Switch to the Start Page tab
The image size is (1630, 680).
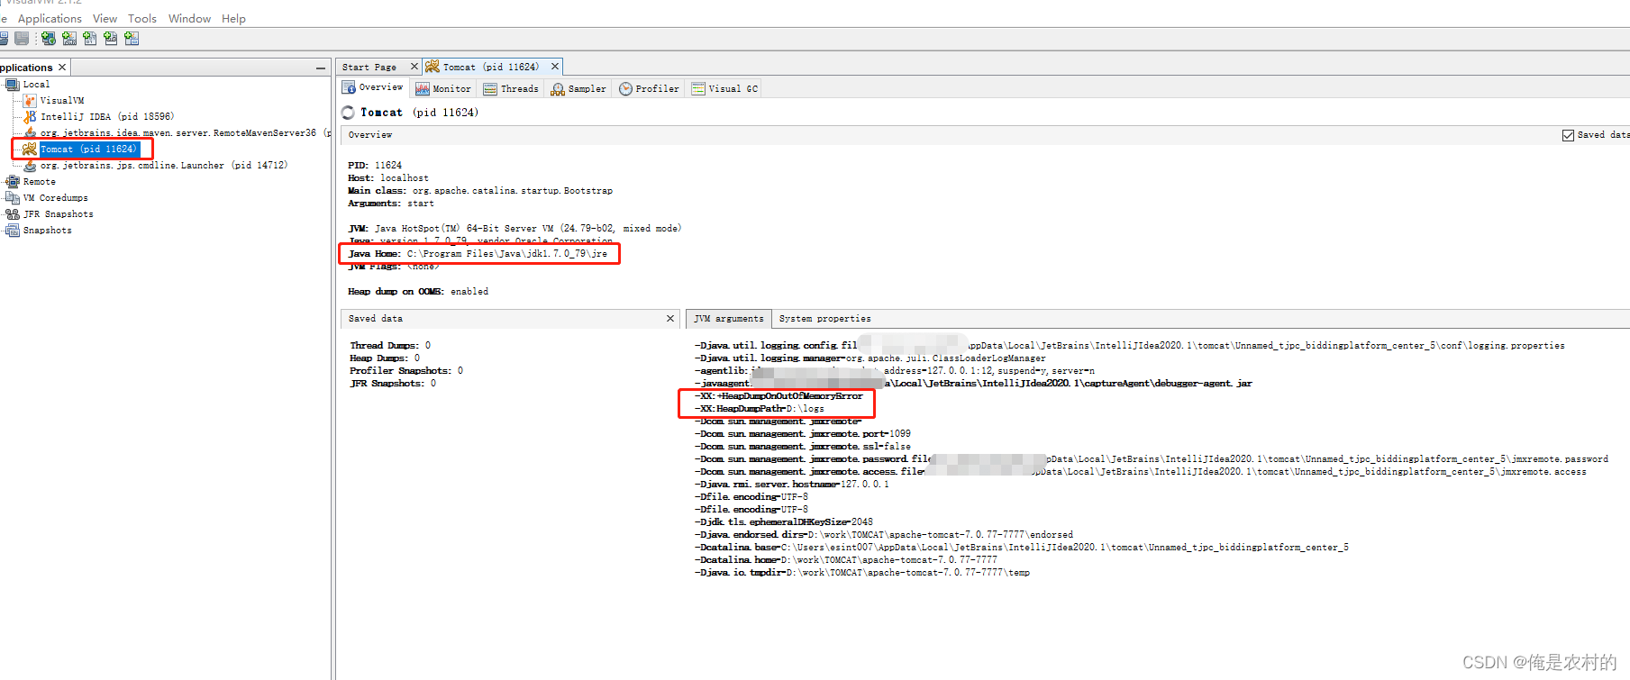[369, 67]
